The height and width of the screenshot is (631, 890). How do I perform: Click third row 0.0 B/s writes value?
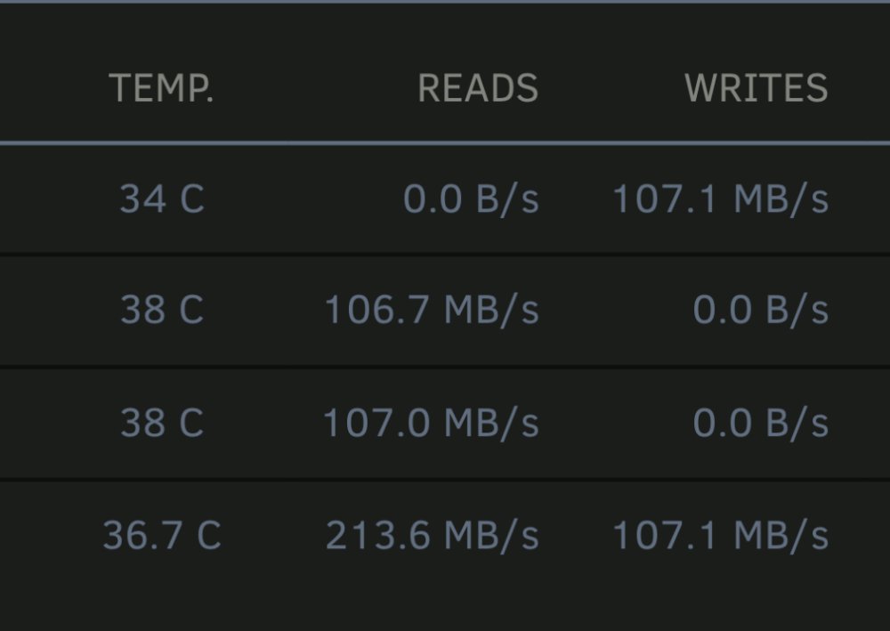(761, 423)
